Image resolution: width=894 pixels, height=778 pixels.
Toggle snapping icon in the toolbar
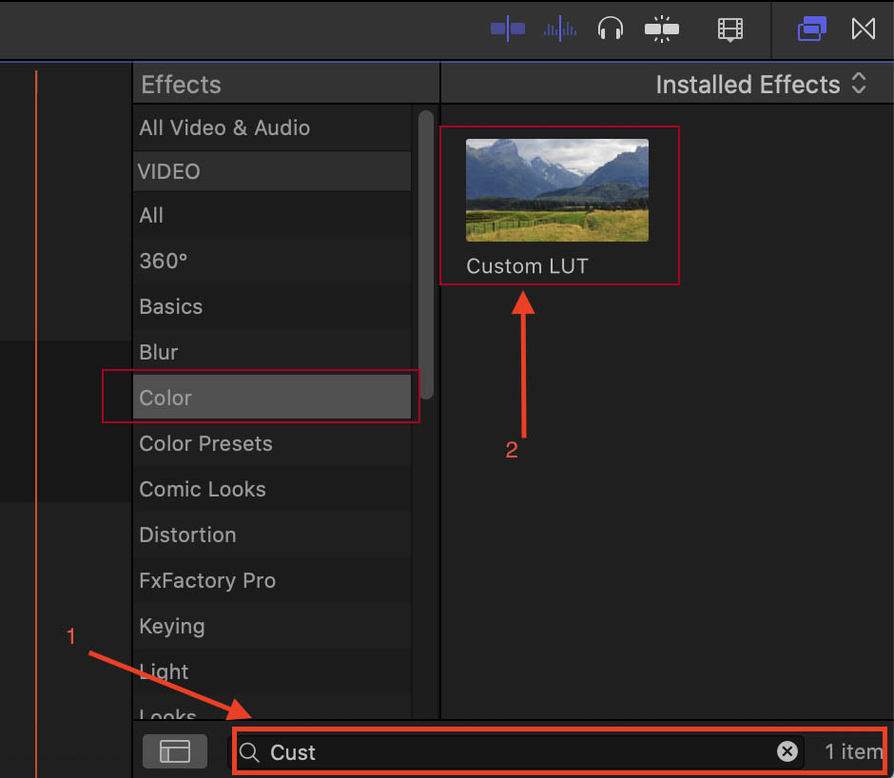(661, 29)
